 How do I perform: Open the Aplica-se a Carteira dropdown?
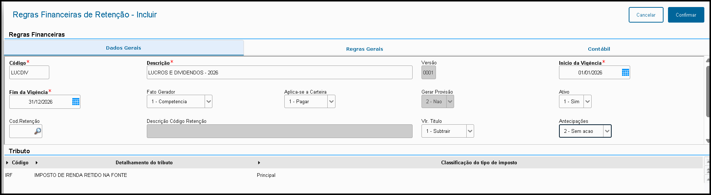(x=331, y=101)
